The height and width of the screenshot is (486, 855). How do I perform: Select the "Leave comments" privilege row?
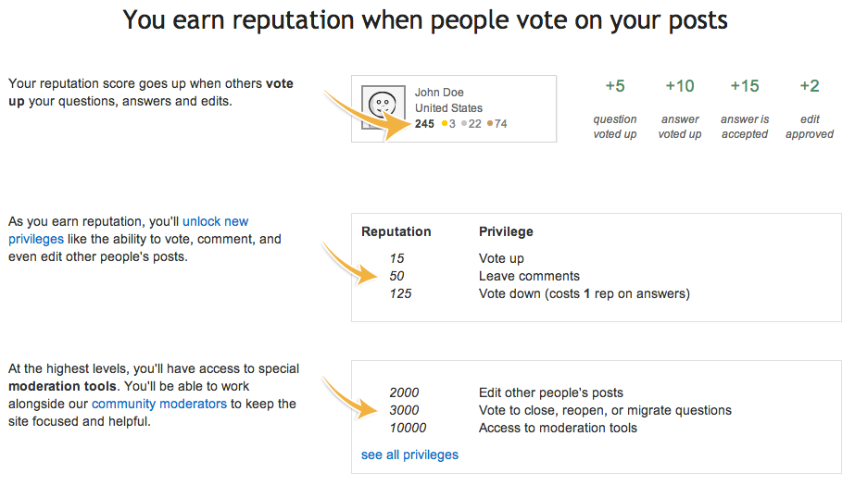529,276
